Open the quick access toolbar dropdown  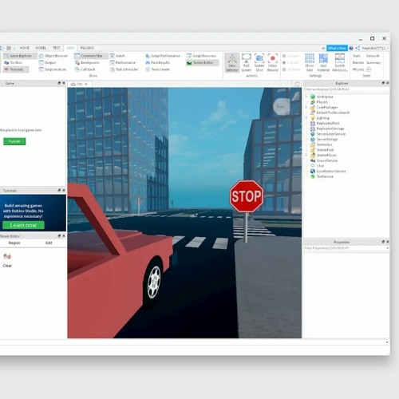coord(14,48)
